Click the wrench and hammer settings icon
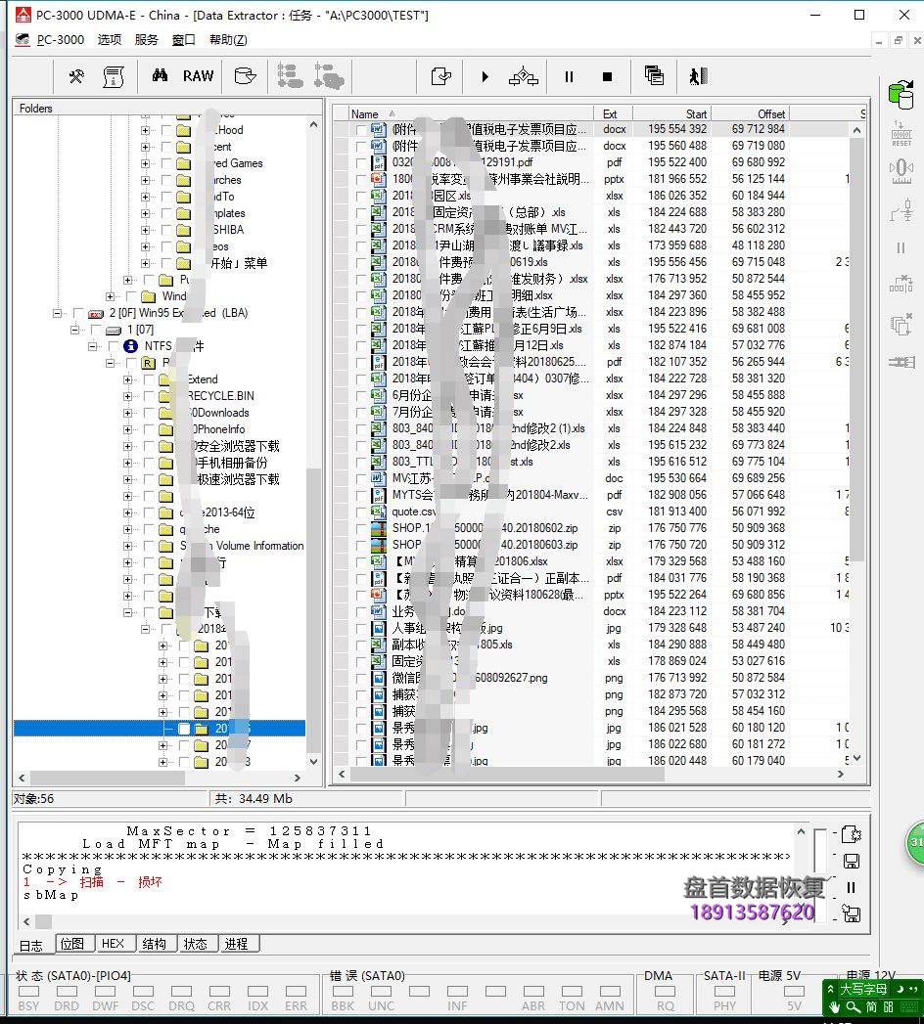The width and height of the screenshot is (924, 1024). (x=76, y=76)
